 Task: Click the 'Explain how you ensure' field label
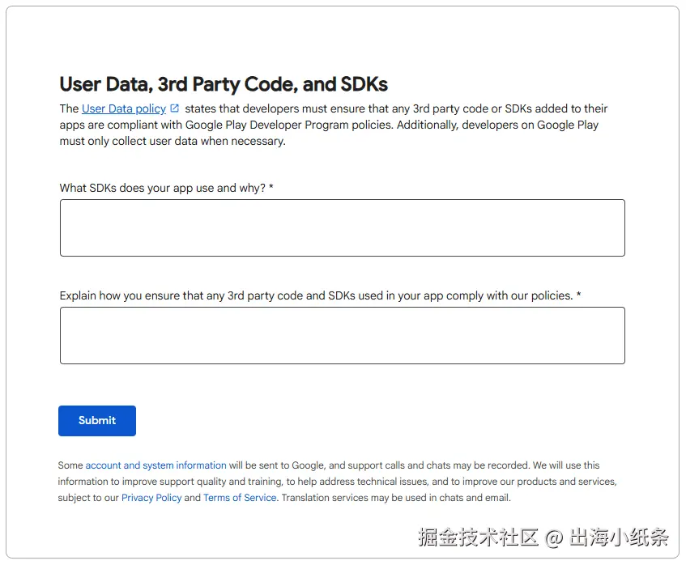pyautogui.click(x=316, y=295)
